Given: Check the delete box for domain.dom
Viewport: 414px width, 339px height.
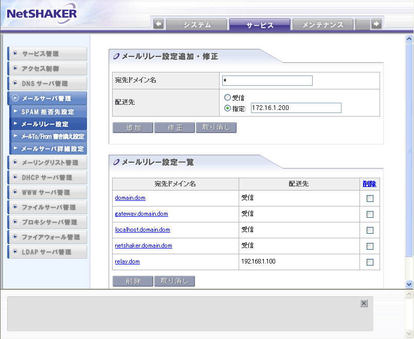Looking at the screenshot, I should [370, 198].
